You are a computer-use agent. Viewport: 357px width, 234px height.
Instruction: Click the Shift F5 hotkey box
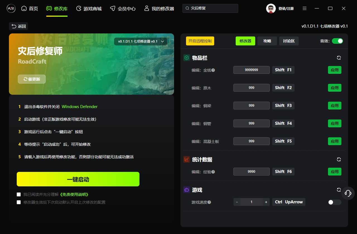[283, 141]
